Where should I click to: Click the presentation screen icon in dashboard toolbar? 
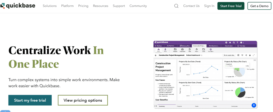(x=242, y=55)
